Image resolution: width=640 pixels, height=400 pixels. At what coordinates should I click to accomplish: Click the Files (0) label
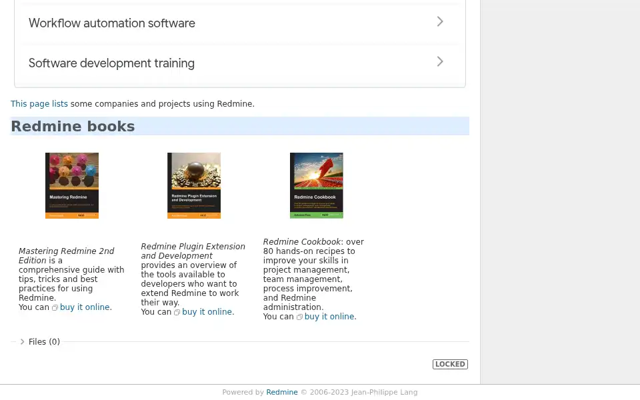[44, 341]
